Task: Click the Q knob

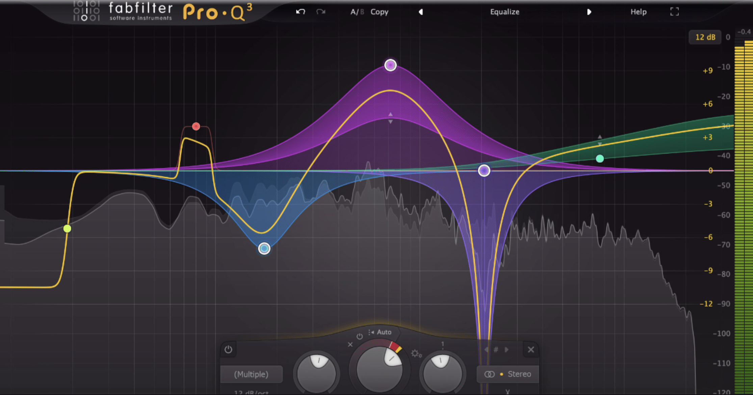Action: (x=442, y=373)
